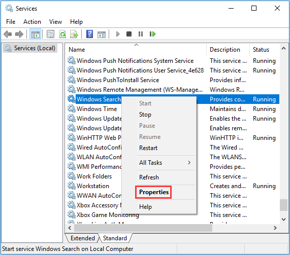Open the View menu
The height and width of the screenshot is (255, 290).
(55, 22)
